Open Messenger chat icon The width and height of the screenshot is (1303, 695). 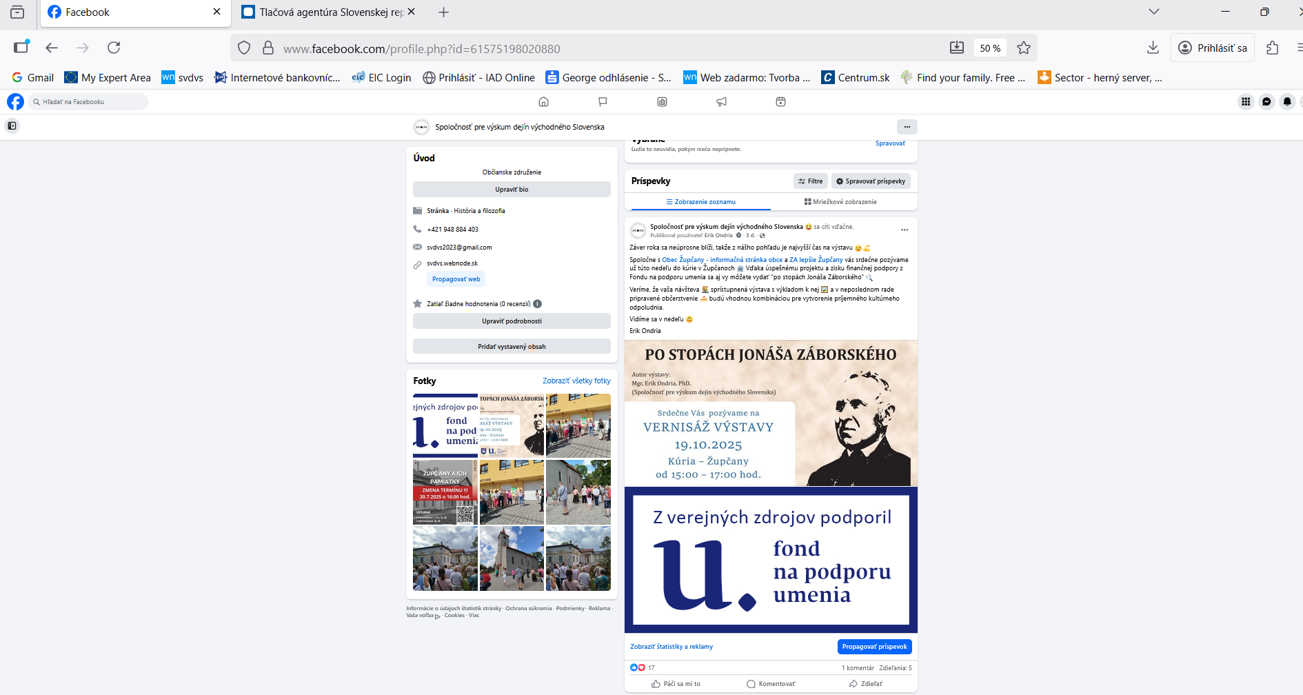pyautogui.click(x=1266, y=102)
